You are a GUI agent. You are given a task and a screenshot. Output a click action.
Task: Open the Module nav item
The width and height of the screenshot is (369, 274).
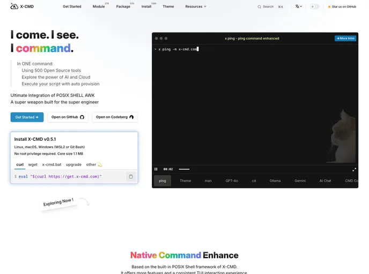pos(99,6)
